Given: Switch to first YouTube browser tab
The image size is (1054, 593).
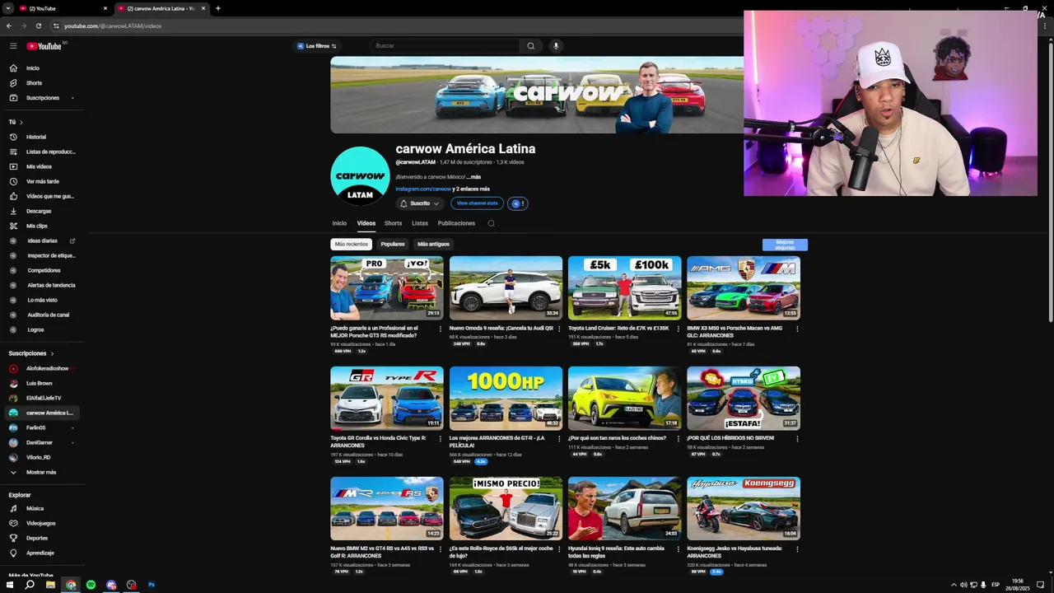Looking at the screenshot, I should point(63,8).
